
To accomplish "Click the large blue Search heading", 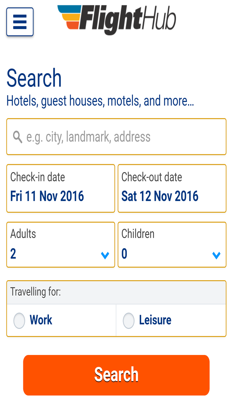I will click(x=34, y=78).
